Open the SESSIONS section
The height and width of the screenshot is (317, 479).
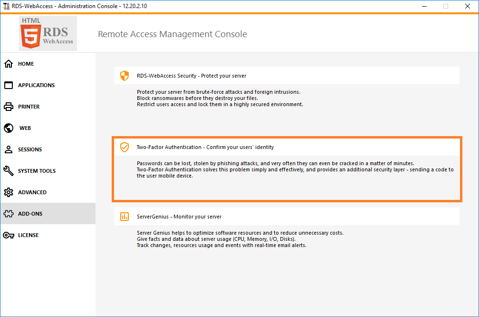[x=48, y=149]
